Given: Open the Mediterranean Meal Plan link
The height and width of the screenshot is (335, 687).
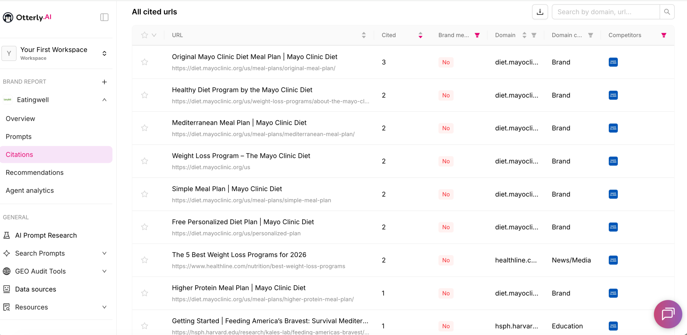Looking at the screenshot, I should (239, 123).
